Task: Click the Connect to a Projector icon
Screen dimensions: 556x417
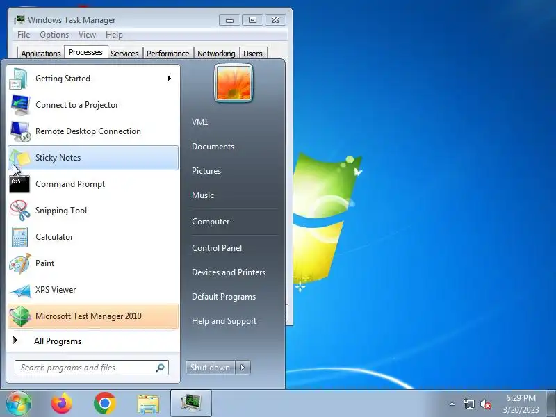Action: pos(20,105)
